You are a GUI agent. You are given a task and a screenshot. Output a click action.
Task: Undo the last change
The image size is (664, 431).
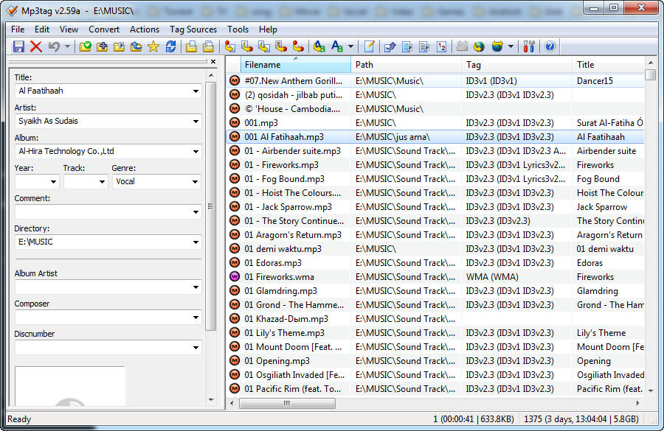click(x=54, y=46)
